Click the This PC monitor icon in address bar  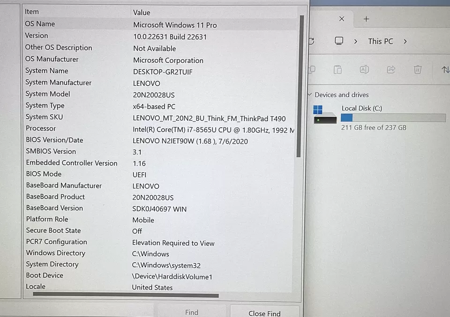(339, 41)
